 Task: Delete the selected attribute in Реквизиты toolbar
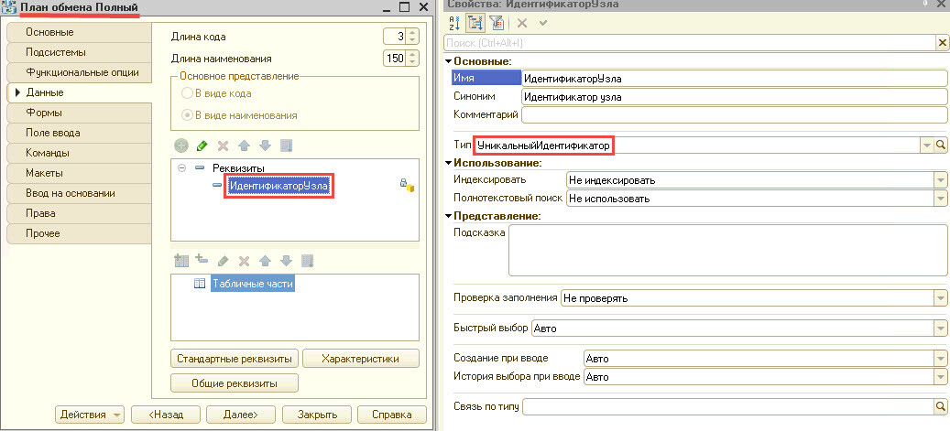point(223,145)
